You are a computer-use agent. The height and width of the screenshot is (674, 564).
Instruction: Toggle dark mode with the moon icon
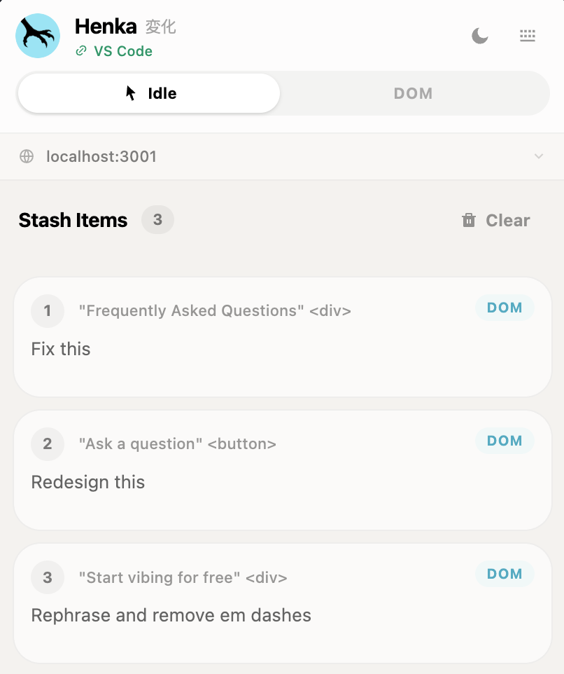coord(480,35)
